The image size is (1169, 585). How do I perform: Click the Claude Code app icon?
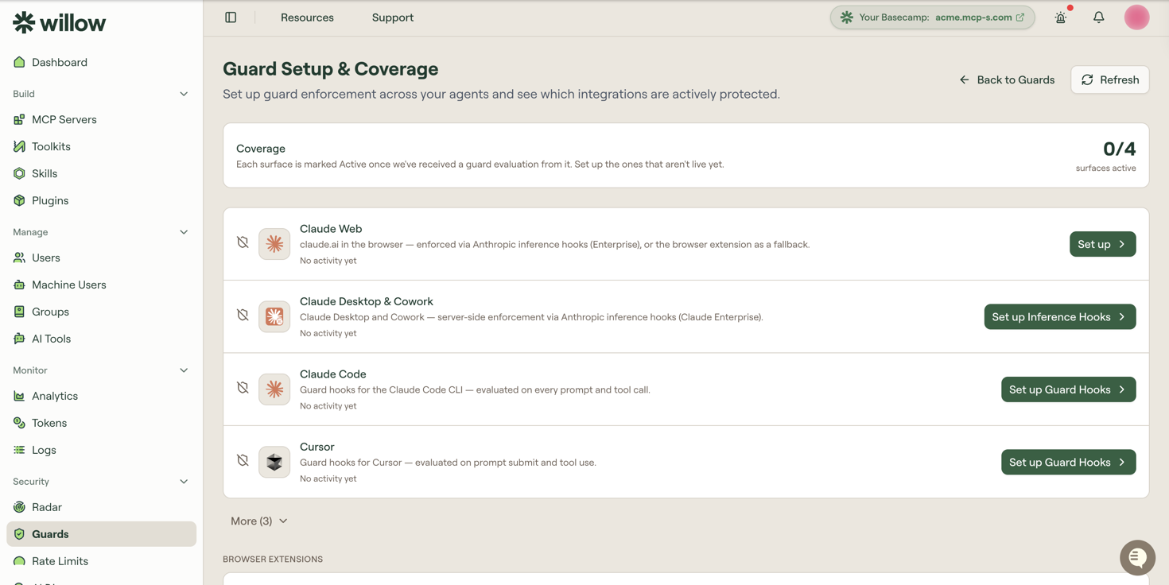coord(274,389)
